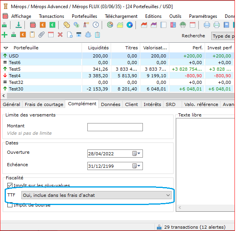Click the blue notebook icon
Viewport: 238px width, 231px height.
tap(226, 25)
